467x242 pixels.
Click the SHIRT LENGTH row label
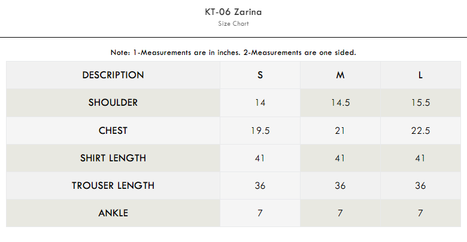point(113,158)
